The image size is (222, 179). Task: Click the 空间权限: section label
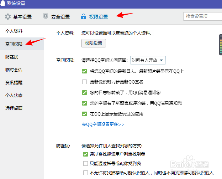point(65,60)
